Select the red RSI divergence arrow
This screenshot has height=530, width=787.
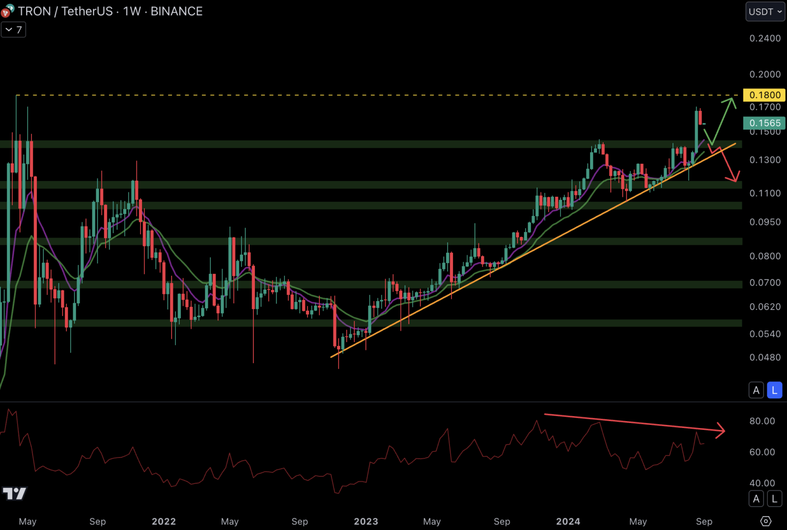tap(634, 423)
